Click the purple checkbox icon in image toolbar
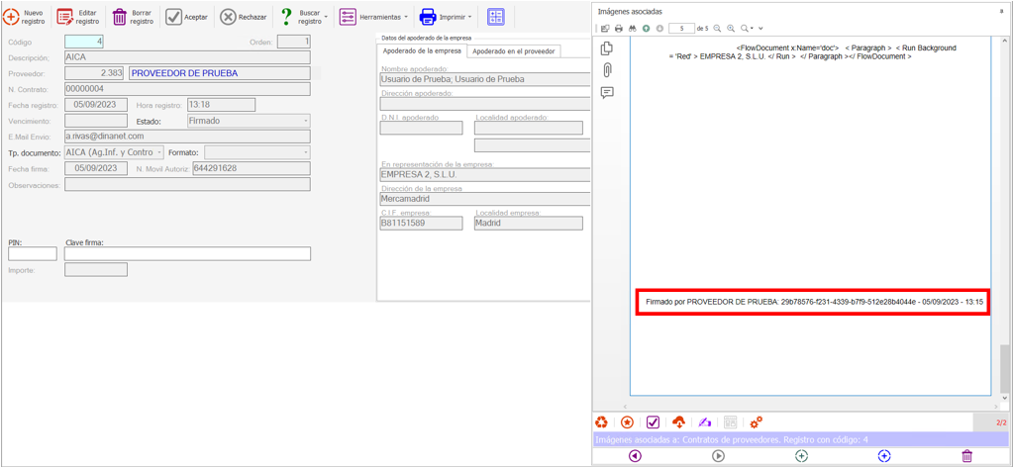The width and height of the screenshot is (1013, 468). (x=653, y=422)
